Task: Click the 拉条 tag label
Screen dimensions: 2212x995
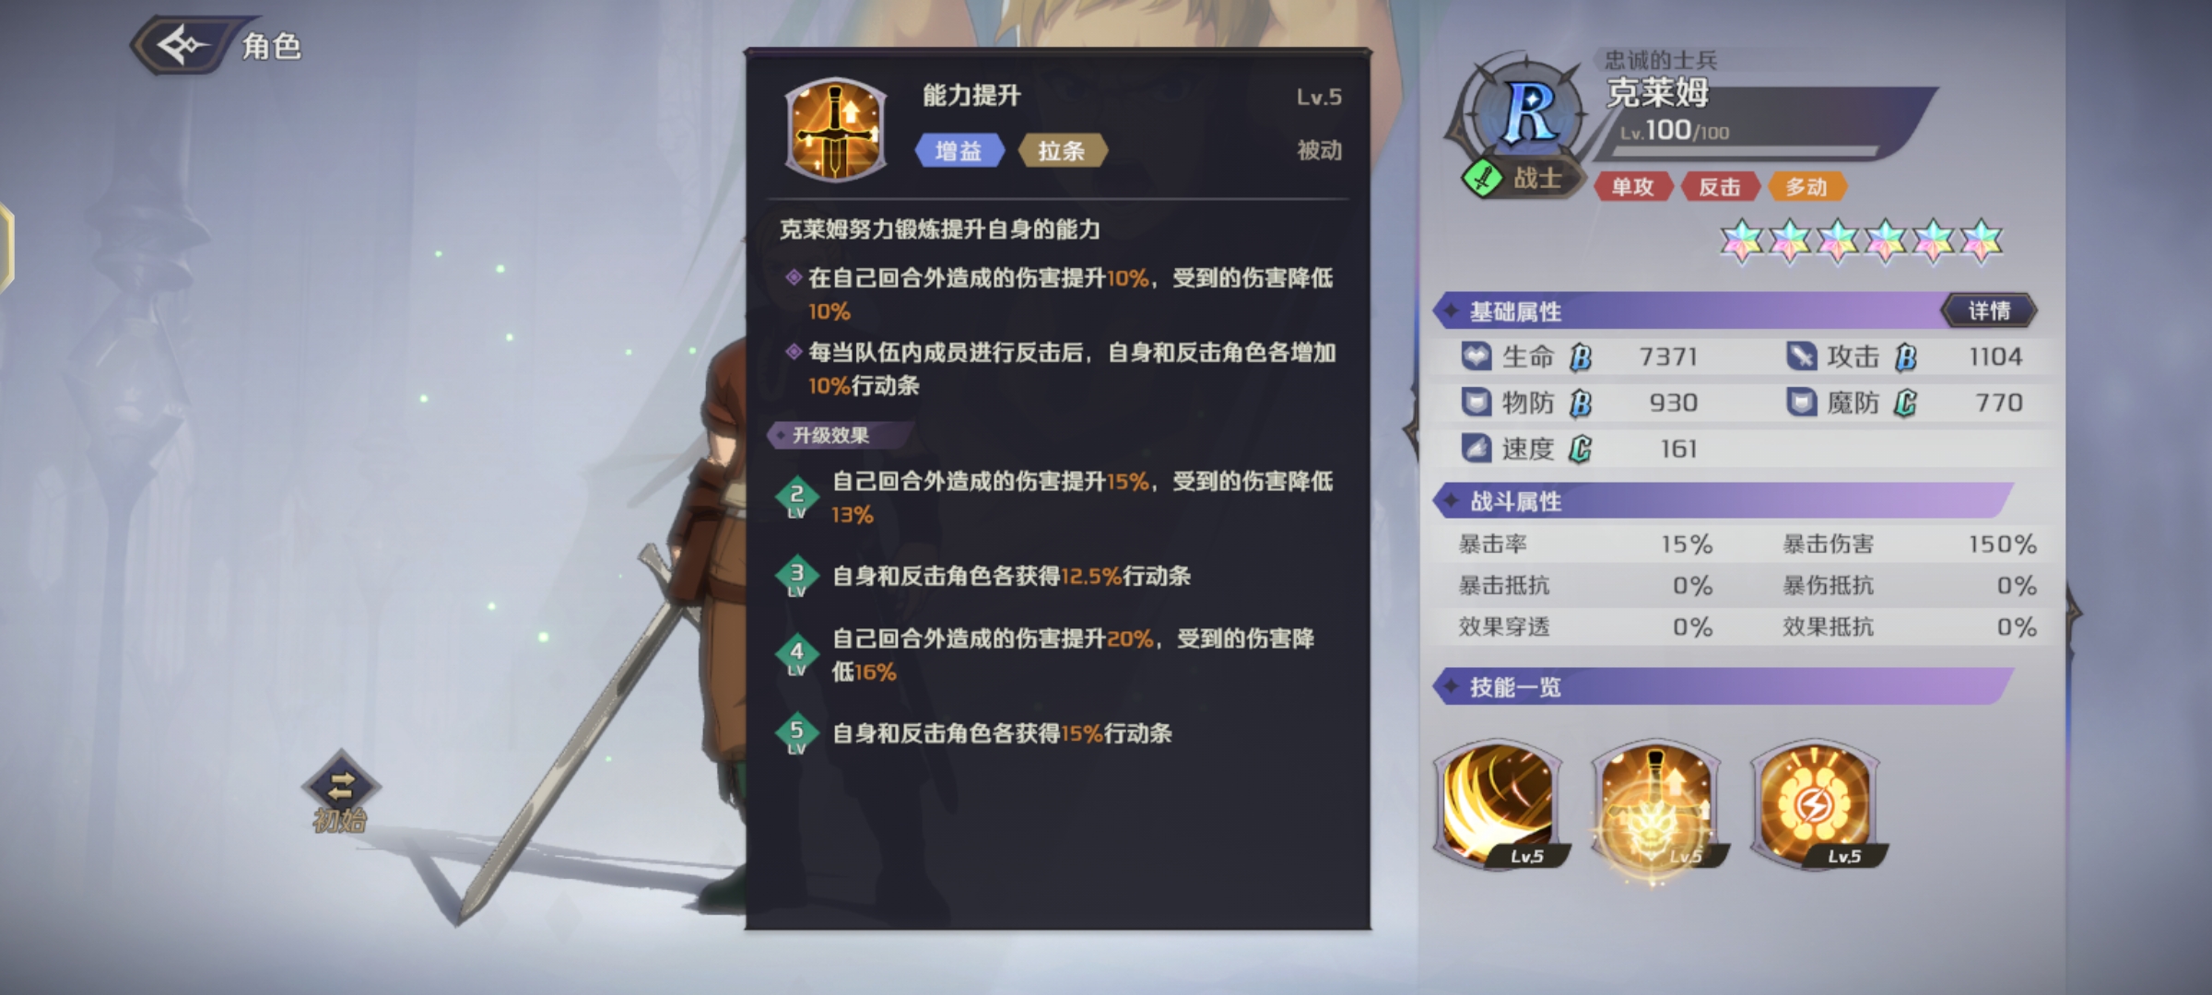Action: click(1062, 151)
